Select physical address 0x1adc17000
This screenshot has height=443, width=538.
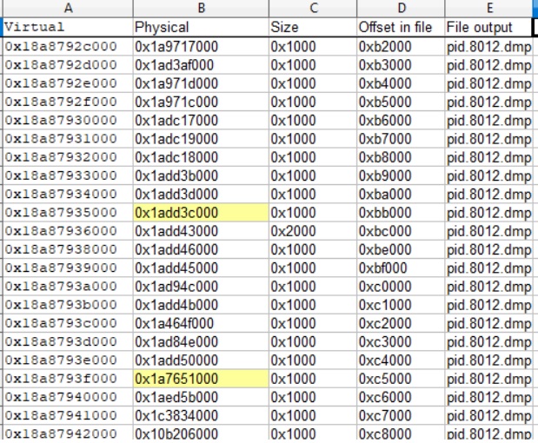click(x=201, y=121)
